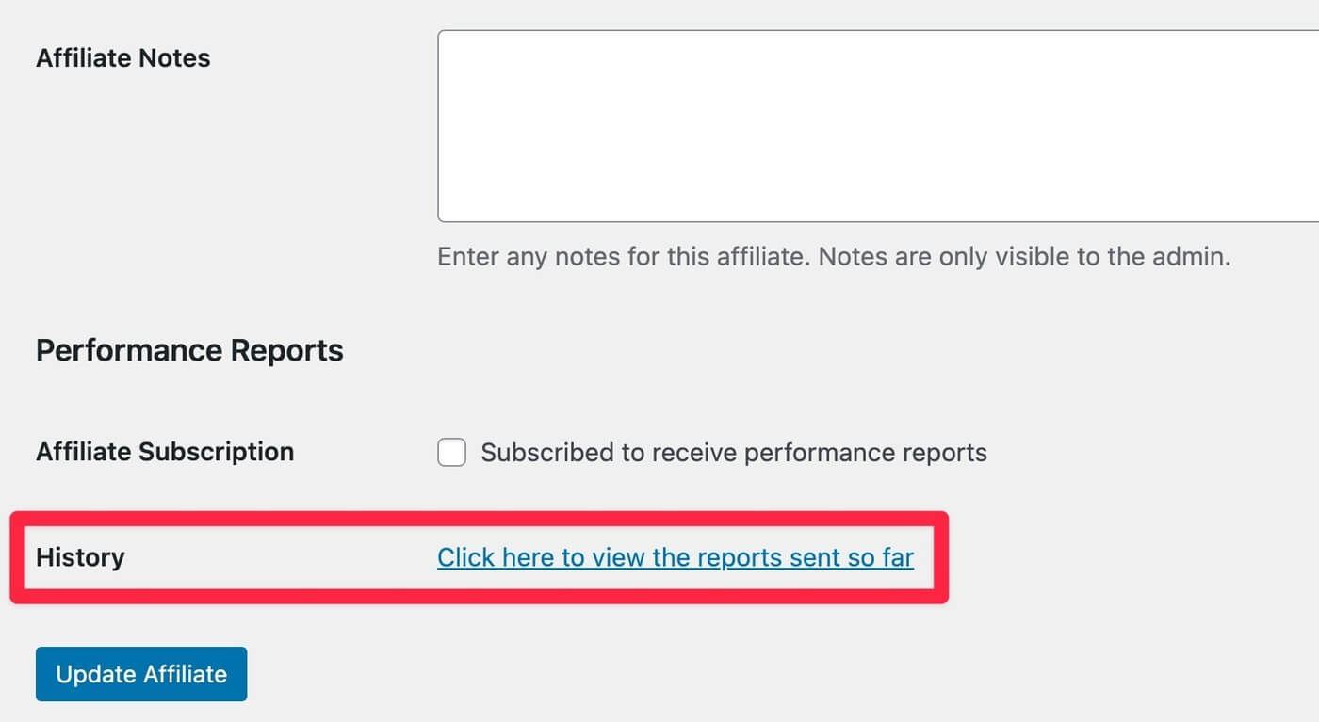The image size is (1319, 722).
Task: Click the notes help text below the textarea
Action: coord(834,257)
